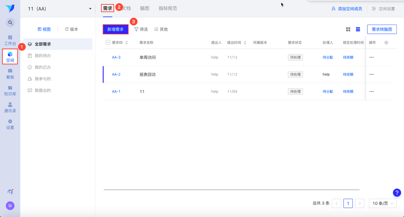Click 待处理 status of requirement 11
Viewport: 404px width, 217px height.
pyautogui.click(x=296, y=91)
